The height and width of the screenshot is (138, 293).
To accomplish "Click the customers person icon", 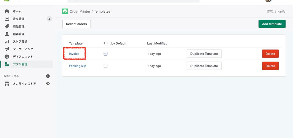I will (7, 34).
